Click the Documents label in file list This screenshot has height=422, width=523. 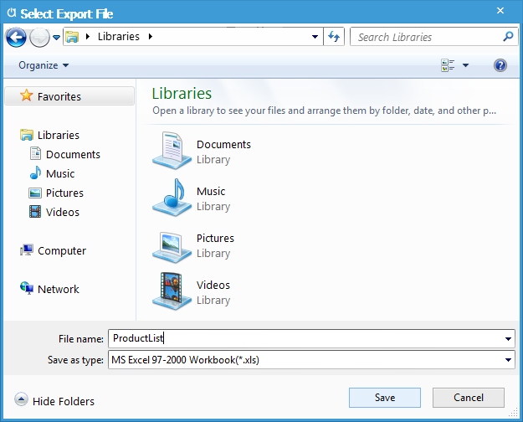(223, 145)
